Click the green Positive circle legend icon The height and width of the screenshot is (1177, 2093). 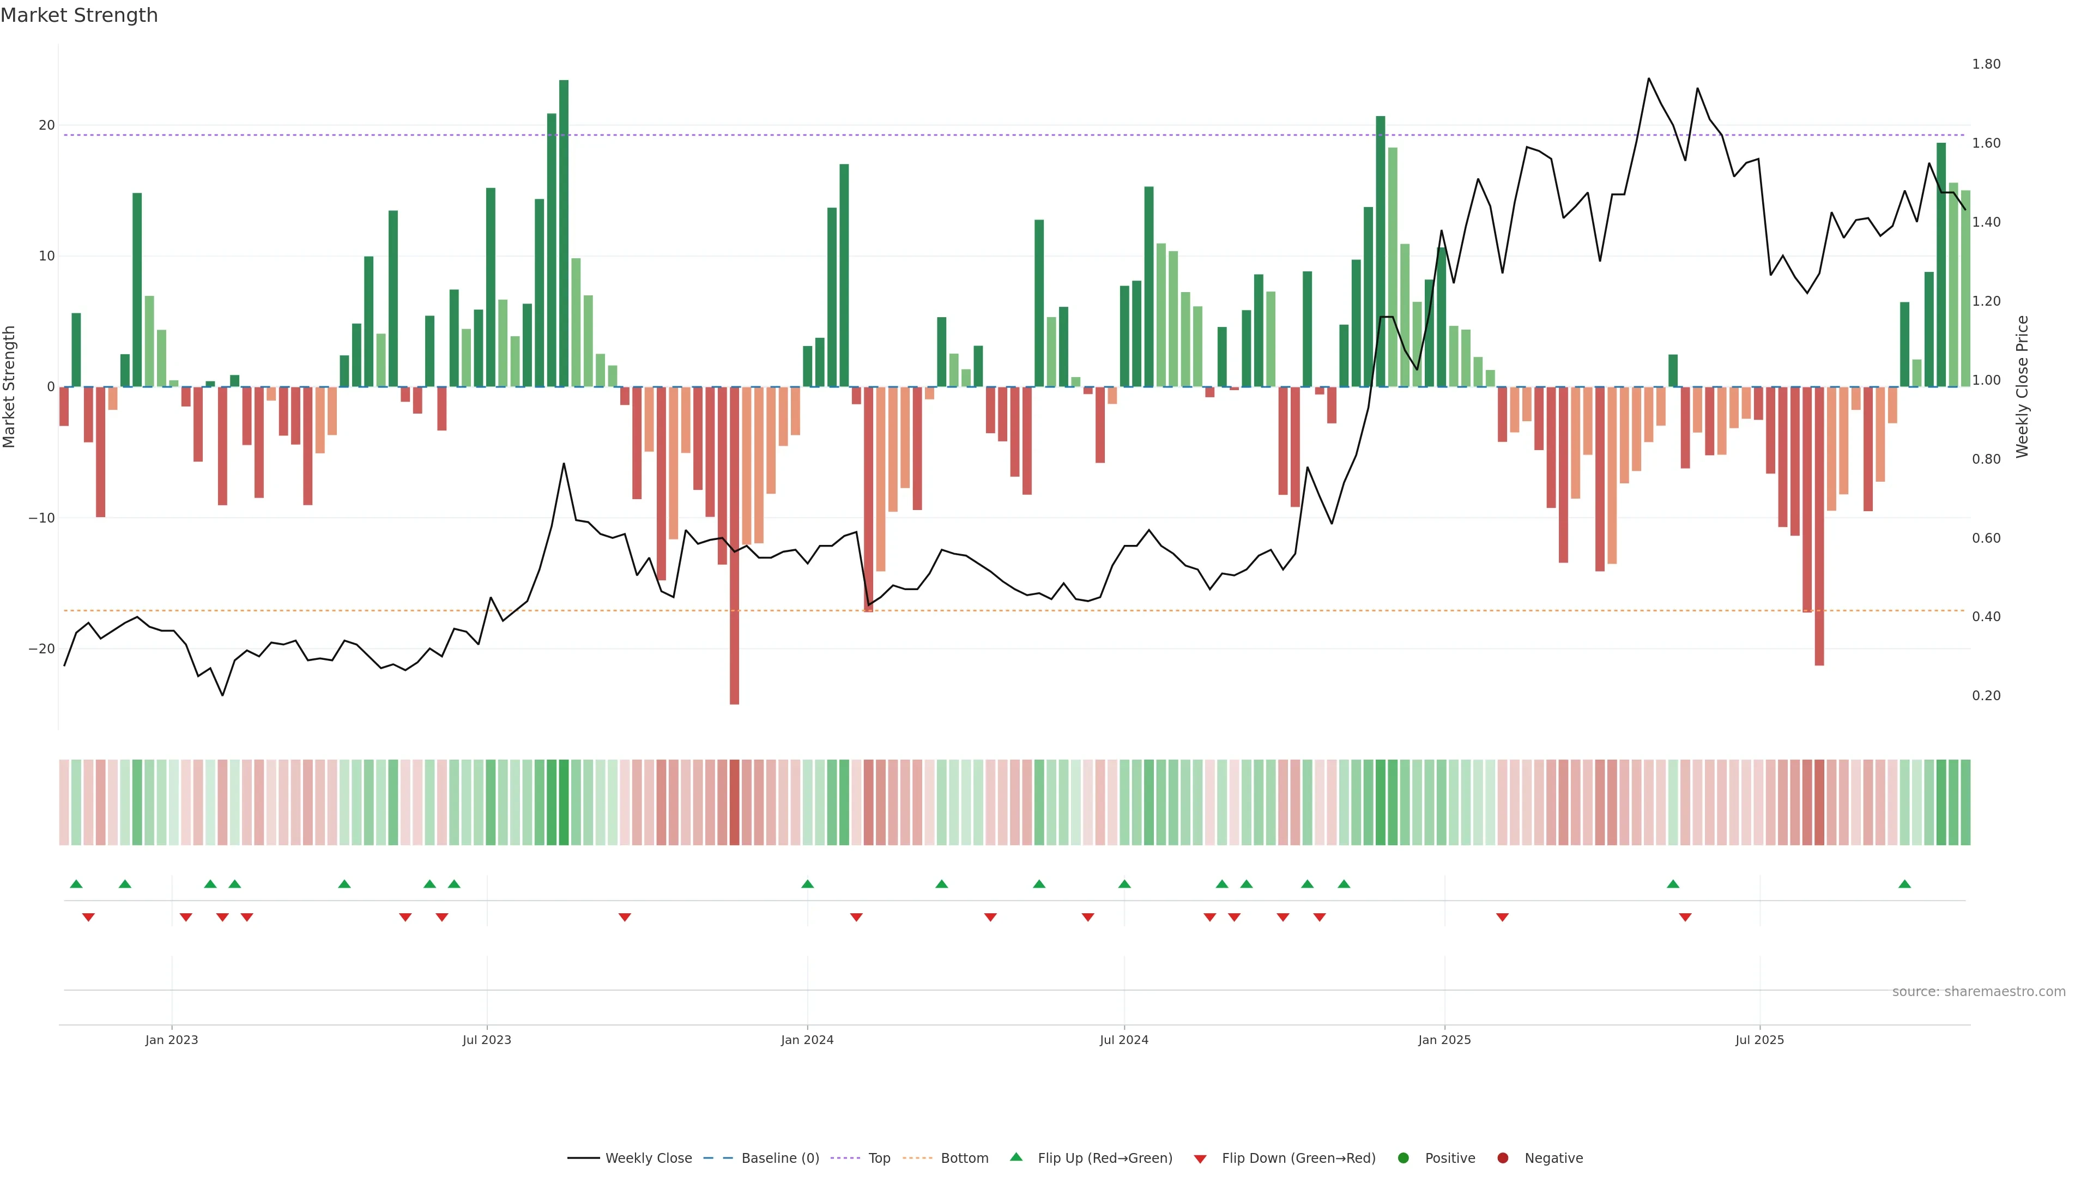pyautogui.click(x=1403, y=1158)
